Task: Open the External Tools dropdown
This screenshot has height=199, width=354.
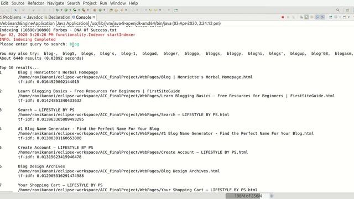Action: 88,10
